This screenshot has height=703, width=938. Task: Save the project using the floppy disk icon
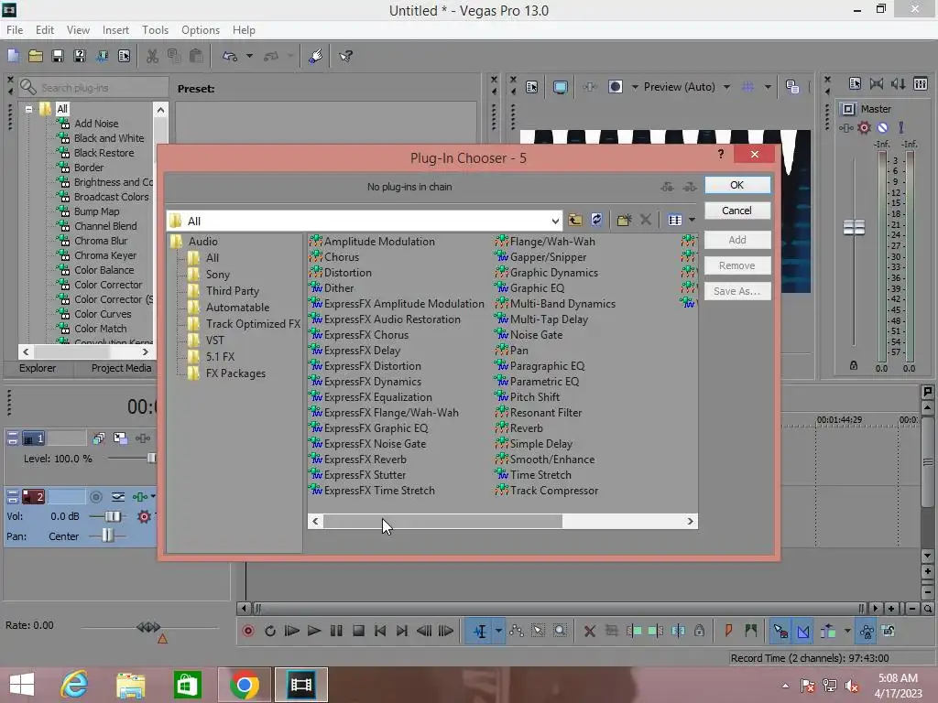pos(58,56)
